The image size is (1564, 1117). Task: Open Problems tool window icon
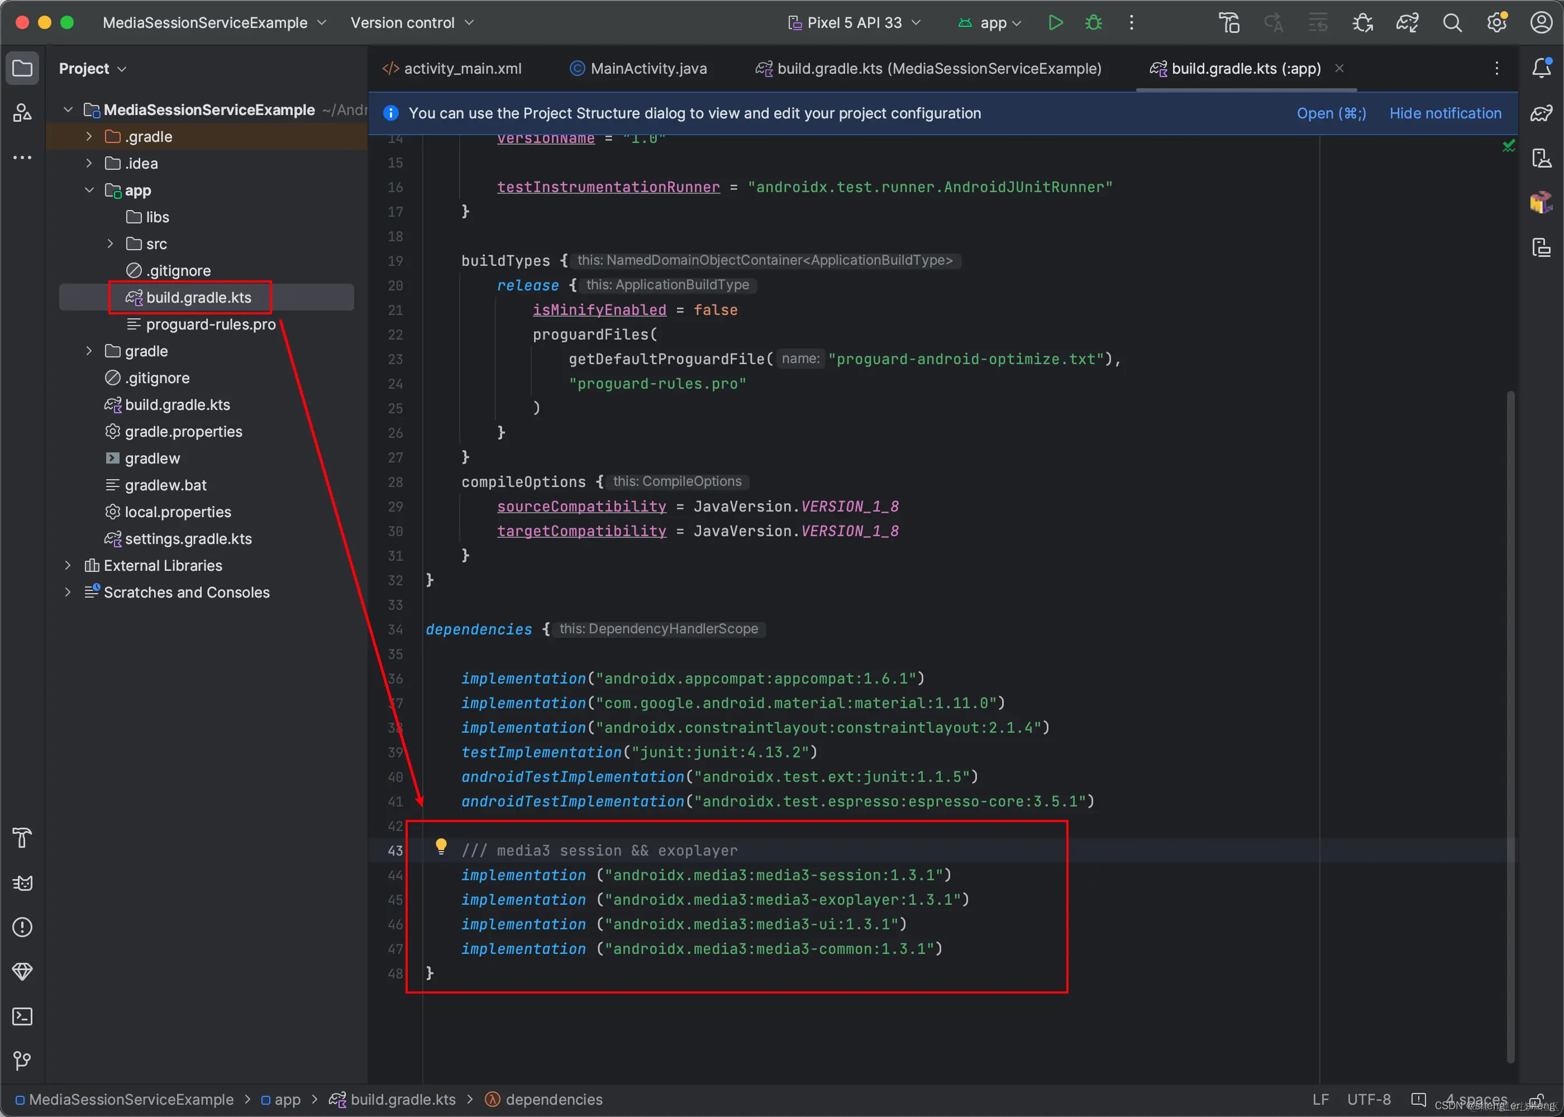tap(22, 927)
